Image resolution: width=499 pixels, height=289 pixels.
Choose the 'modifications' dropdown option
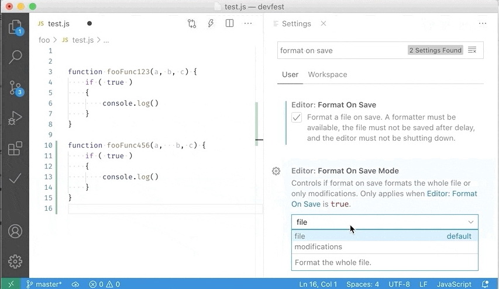tap(318, 247)
